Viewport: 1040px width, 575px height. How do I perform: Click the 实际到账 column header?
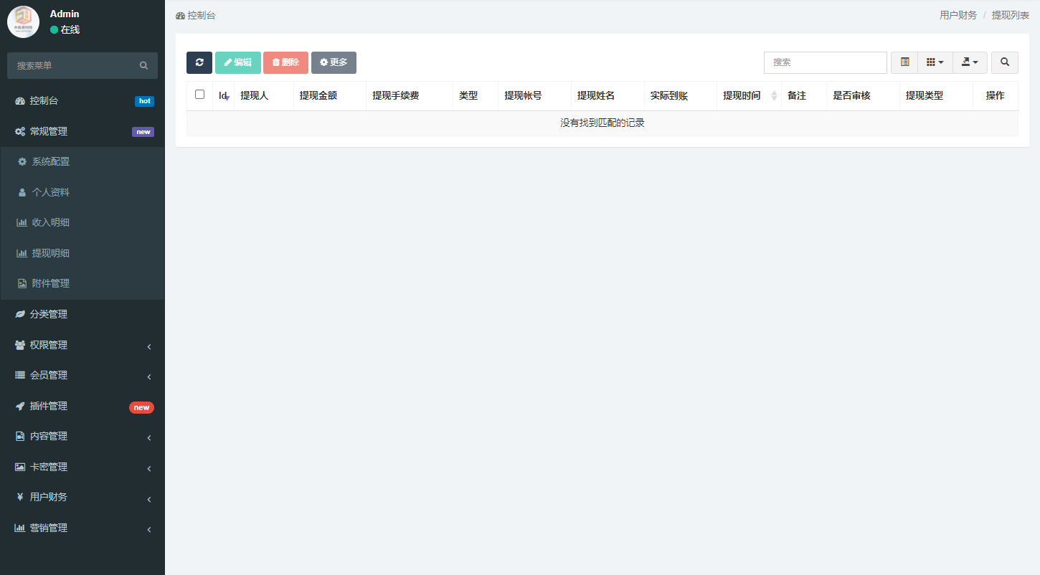tap(680, 95)
